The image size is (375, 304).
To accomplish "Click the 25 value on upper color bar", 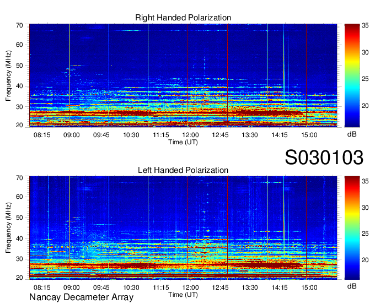I will point(365,79).
